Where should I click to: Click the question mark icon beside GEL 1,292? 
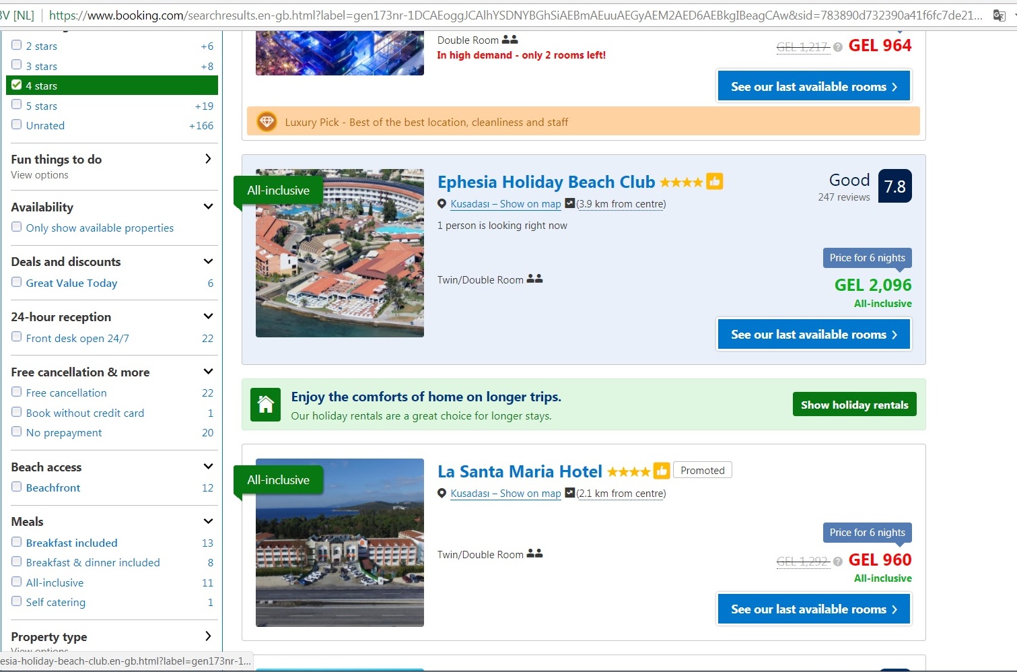(837, 562)
